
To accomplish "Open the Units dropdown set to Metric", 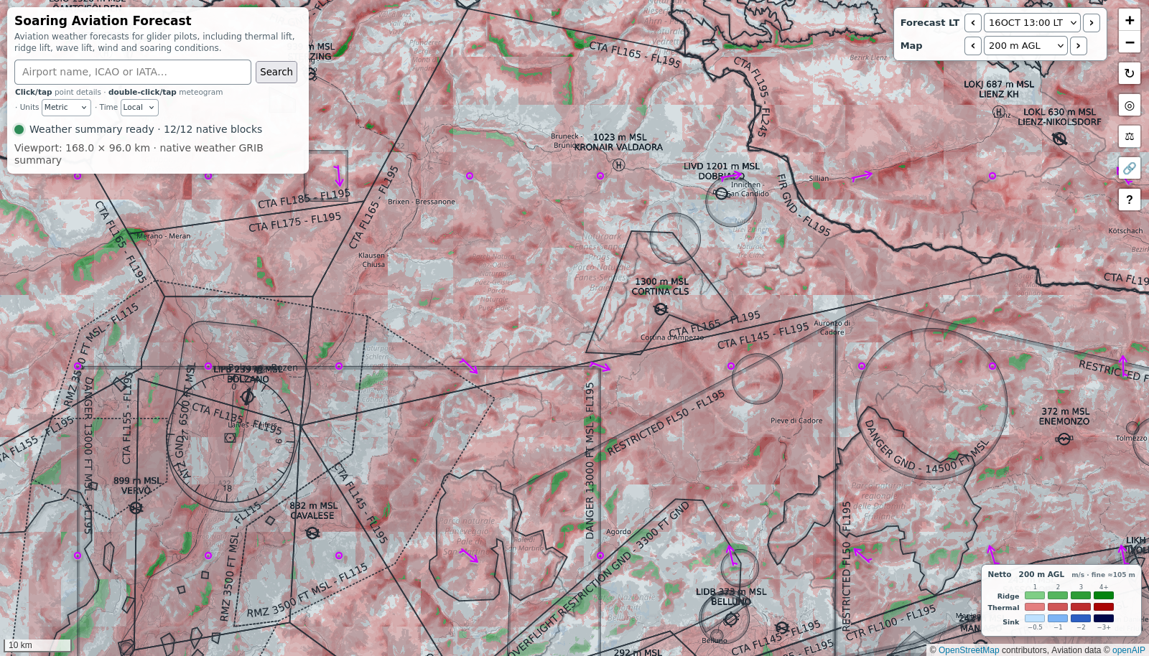I will coord(66,108).
